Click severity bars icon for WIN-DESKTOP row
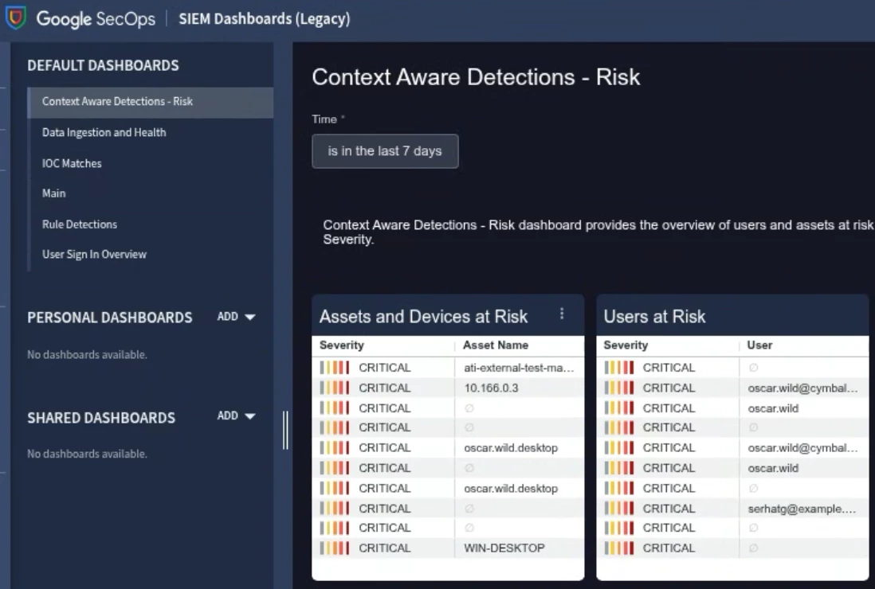This screenshot has height=589, width=875. point(335,548)
